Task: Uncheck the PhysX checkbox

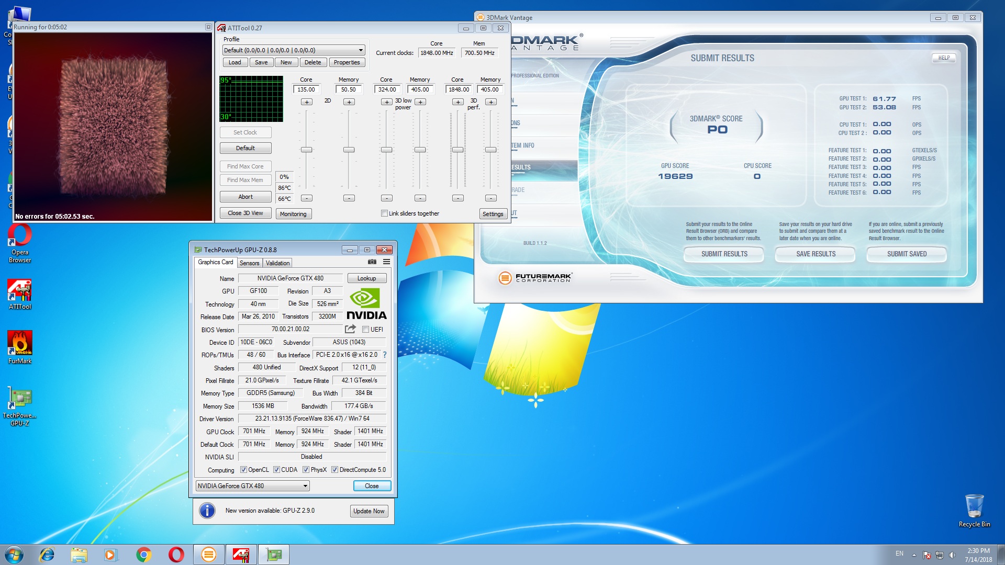Action: tap(306, 470)
